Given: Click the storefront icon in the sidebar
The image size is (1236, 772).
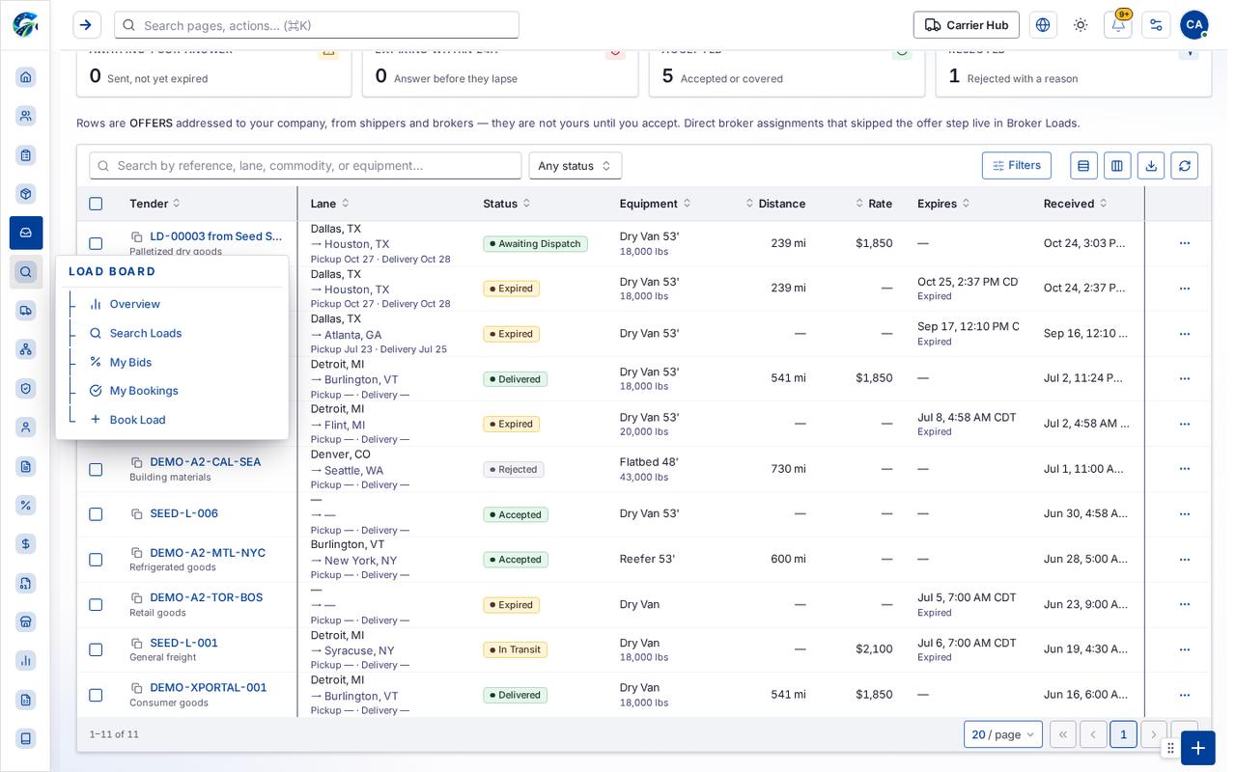Looking at the screenshot, I should tap(26, 621).
